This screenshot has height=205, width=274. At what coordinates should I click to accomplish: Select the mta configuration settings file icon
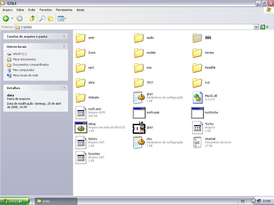[x=139, y=143]
